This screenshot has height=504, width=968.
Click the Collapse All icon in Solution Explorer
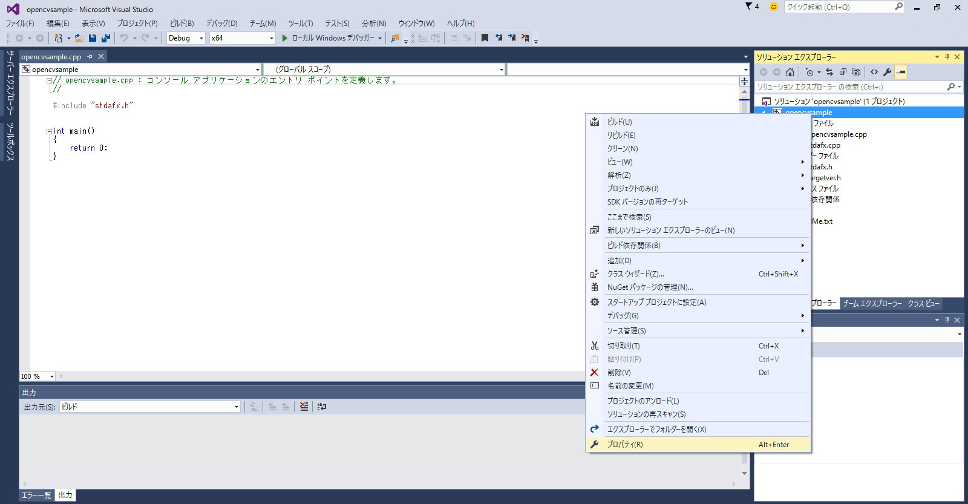tap(843, 72)
